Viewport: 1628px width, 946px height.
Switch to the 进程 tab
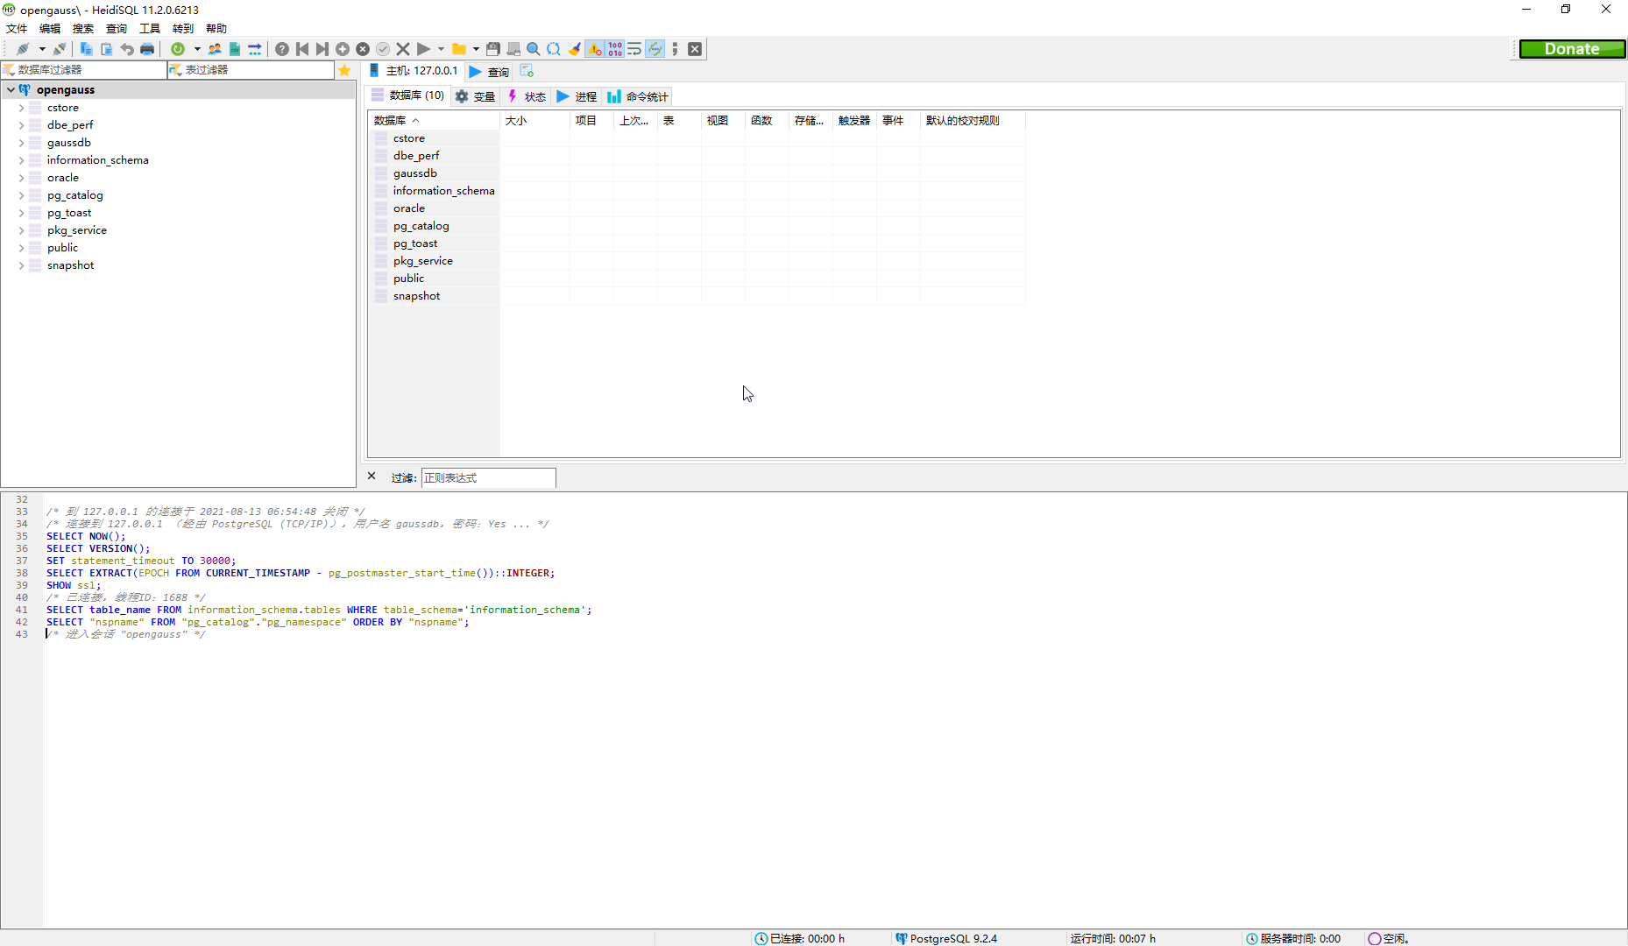point(577,96)
